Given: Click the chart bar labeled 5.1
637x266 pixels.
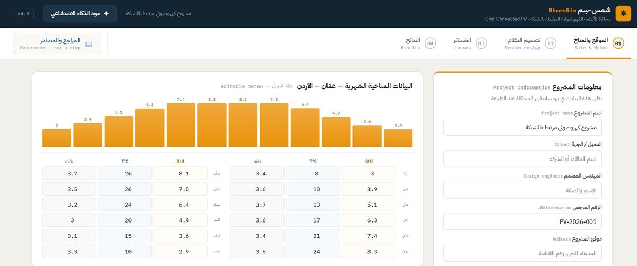Looking at the screenshot, I should point(119,131).
